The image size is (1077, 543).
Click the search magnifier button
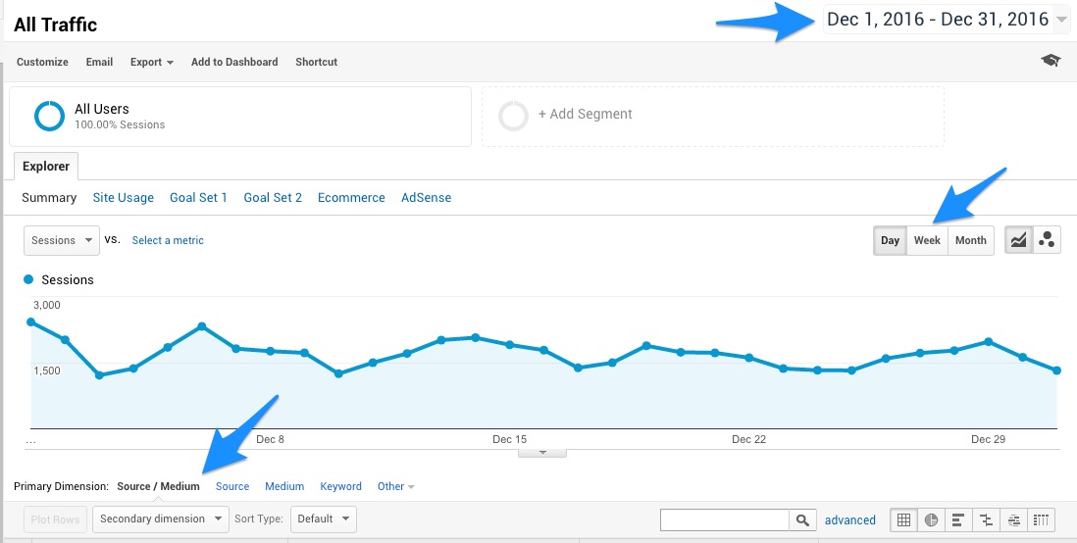[x=802, y=520]
